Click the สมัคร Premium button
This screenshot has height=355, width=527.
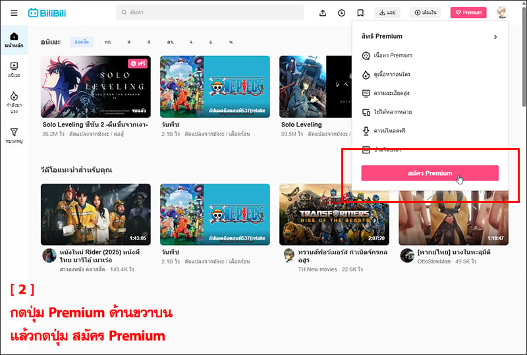point(430,173)
